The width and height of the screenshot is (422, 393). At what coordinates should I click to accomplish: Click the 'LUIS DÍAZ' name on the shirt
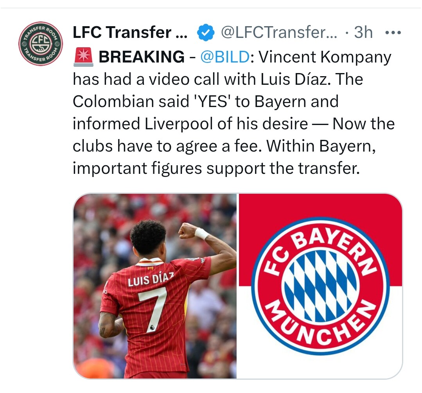click(151, 279)
